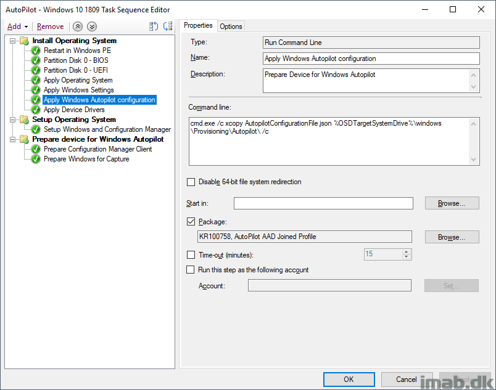The image size is (496, 390).
Task: Click status icon beside Apply Operating System
Action: coord(36,80)
